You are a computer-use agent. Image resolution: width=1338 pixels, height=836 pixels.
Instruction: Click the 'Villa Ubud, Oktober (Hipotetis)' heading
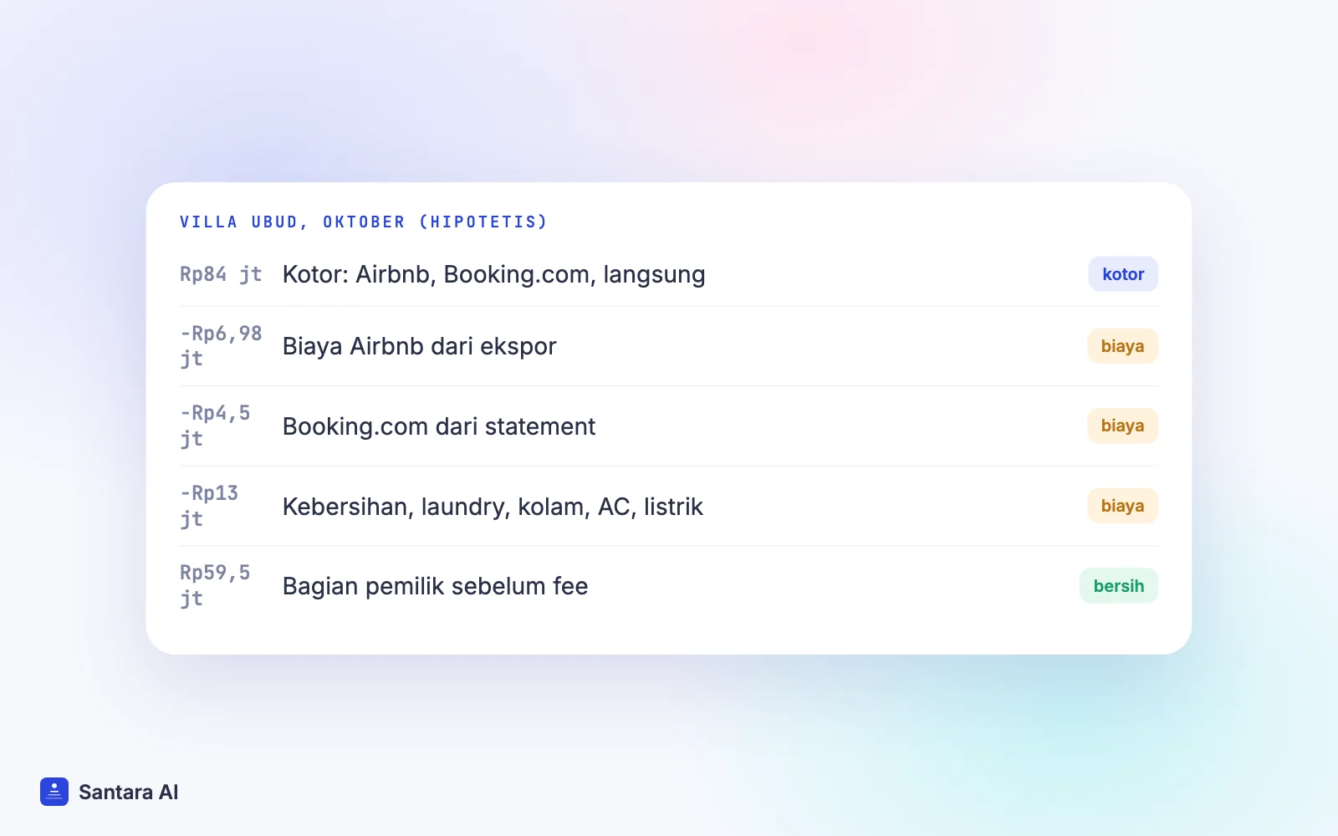tap(364, 222)
